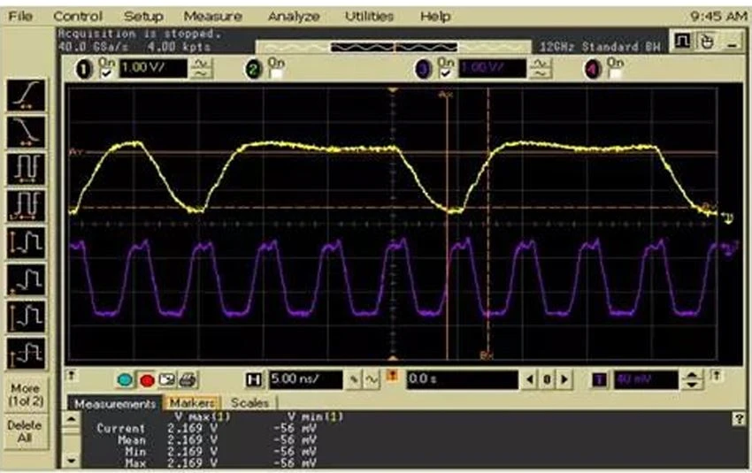The image size is (752, 473).
Task: Toggle channel 3 On checkbox
Action: pyautogui.click(x=445, y=73)
